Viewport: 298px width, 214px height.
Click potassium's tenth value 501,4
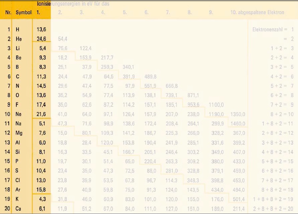[239, 199]
